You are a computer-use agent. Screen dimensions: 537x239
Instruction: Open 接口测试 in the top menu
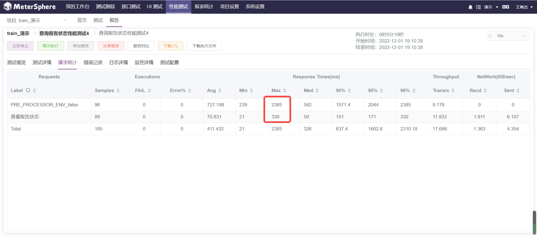point(131,7)
